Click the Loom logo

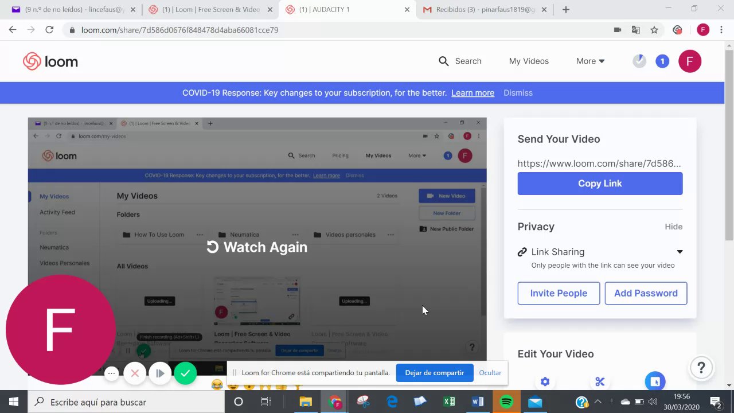click(x=50, y=61)
